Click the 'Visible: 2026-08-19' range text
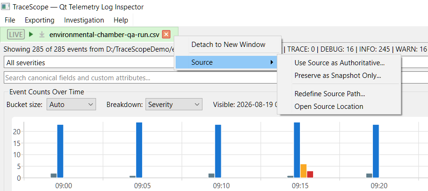This screenshot has height=191, width=428. click(245, 105)
